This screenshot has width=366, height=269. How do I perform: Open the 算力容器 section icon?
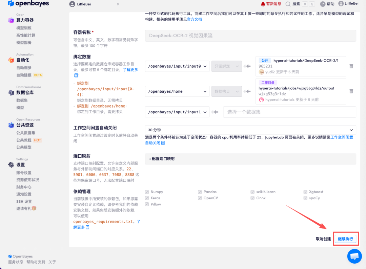pyautogui.click(x=11, y=20)
